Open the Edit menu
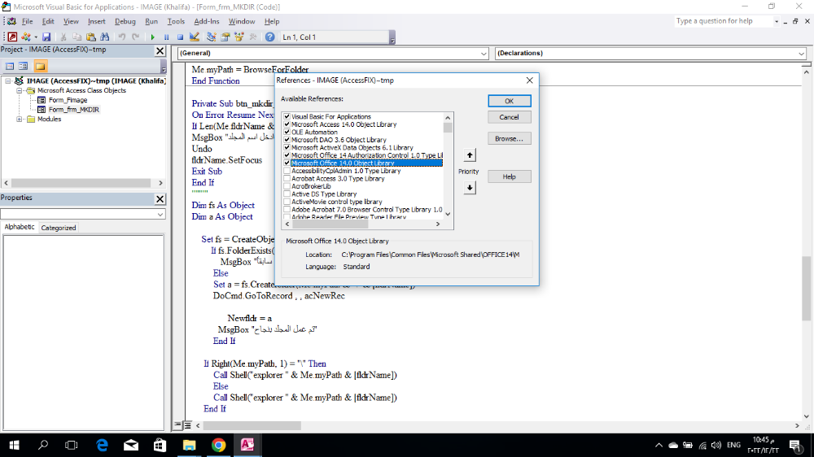This screenshot has width=814, height=457. point(48,21)
